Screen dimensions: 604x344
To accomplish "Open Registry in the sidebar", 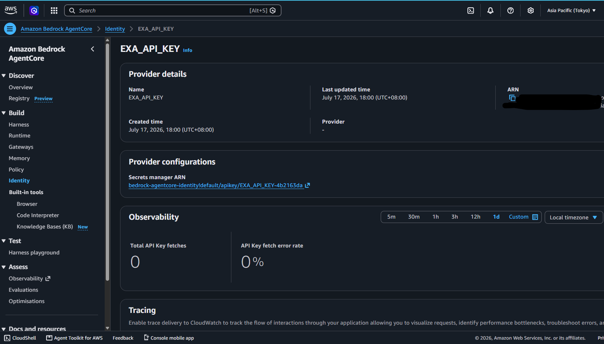I will (19, 98).
